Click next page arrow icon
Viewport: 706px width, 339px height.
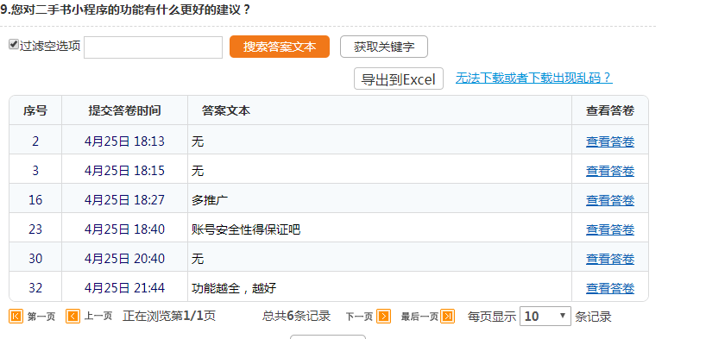click(x=383, y=317)
